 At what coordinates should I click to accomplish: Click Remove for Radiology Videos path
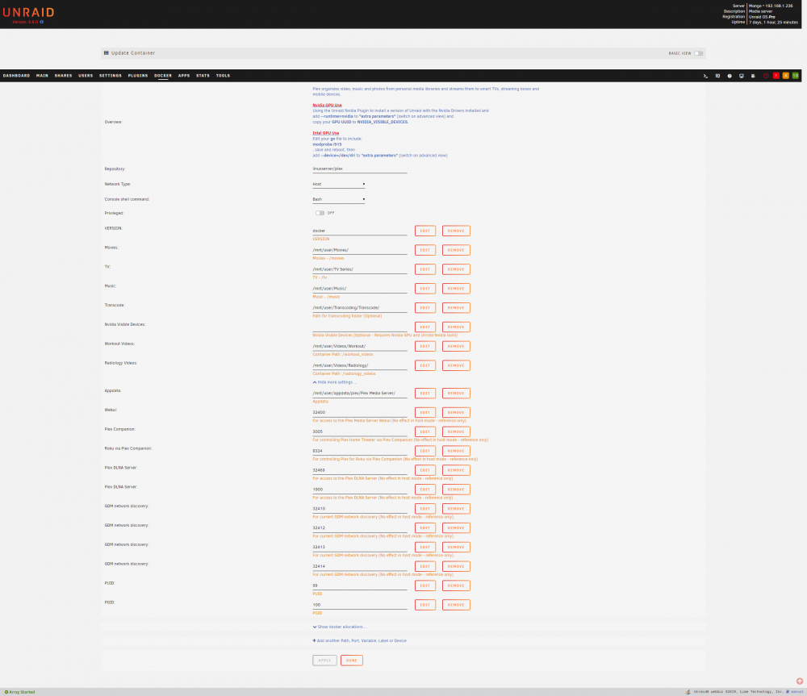tap(456, 366)
